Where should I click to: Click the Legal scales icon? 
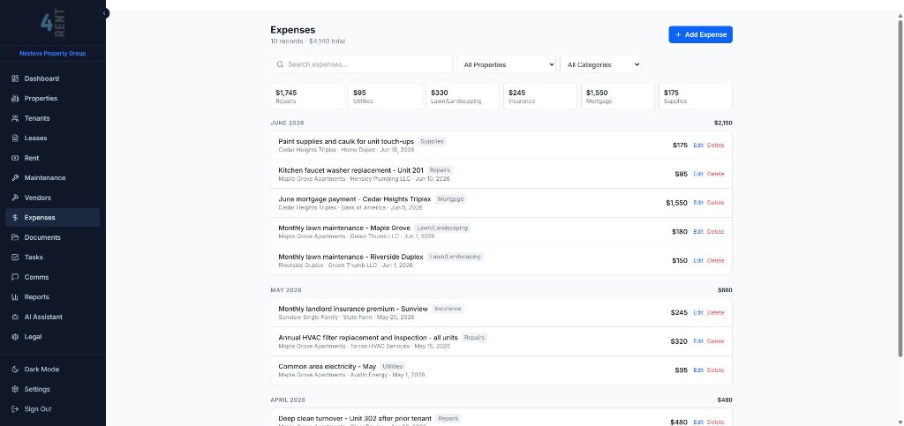(16, 337)
